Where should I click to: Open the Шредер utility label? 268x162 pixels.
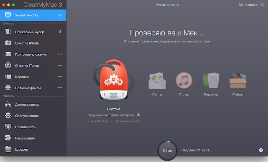coord(22,150)
